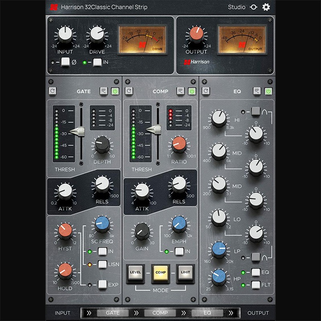Click the arrows between COMP and EQ

click(184, 313)
